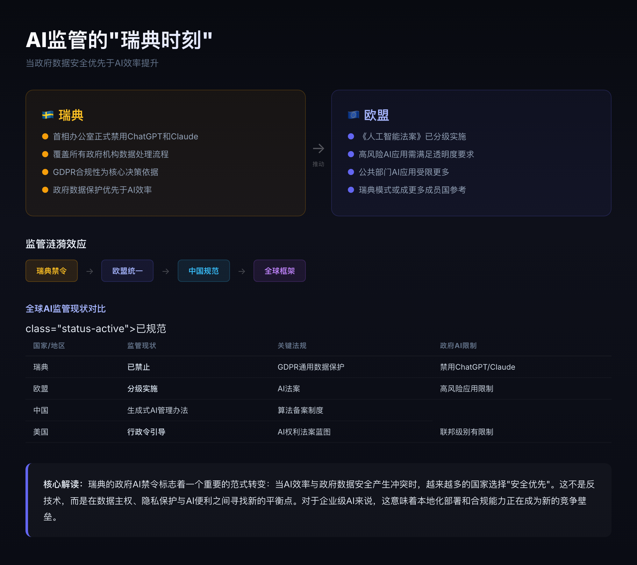Click the 分级实施 status cell
This screenshot has width=637, height=565.
coord(143,388)
